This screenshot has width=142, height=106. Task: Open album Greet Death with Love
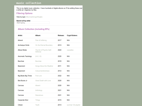tap(43, 81)
